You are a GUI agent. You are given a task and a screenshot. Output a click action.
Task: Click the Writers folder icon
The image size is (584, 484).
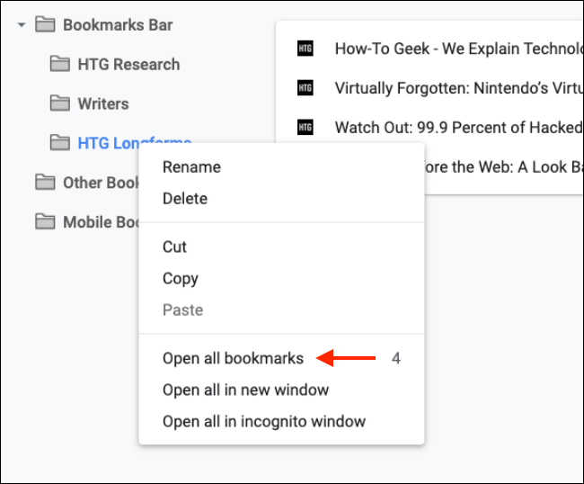[60, 103]
